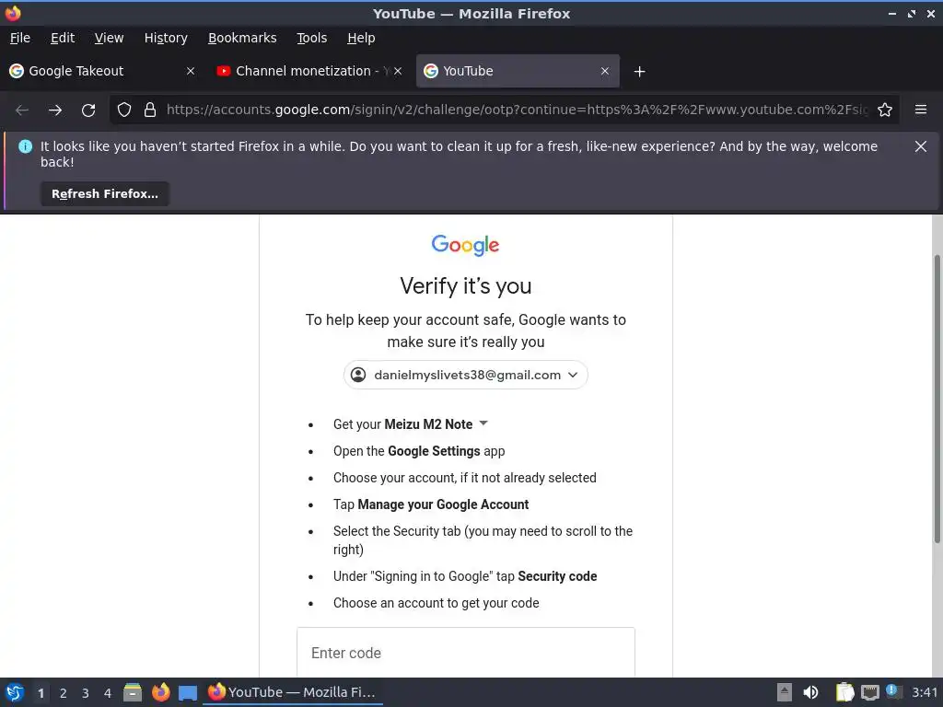The height and width of the screenshot is (707, 943).
Task: Click the Security code bold text
Action: [557, 576]
